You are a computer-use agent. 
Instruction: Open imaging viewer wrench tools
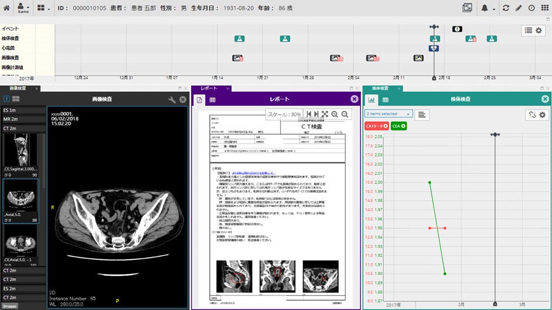(172, 99)
